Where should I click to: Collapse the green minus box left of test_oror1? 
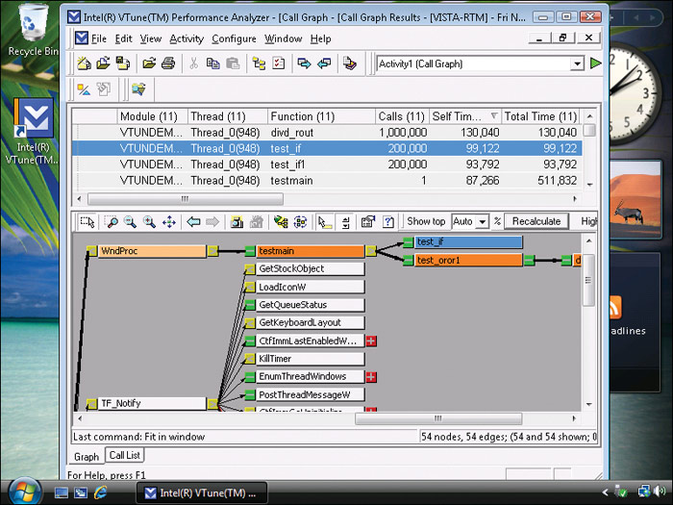(409, 261)
